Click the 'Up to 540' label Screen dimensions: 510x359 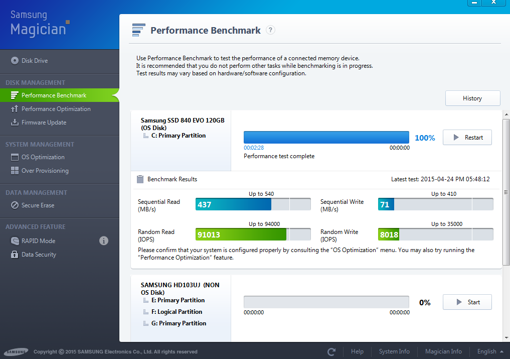click(261, 194)
